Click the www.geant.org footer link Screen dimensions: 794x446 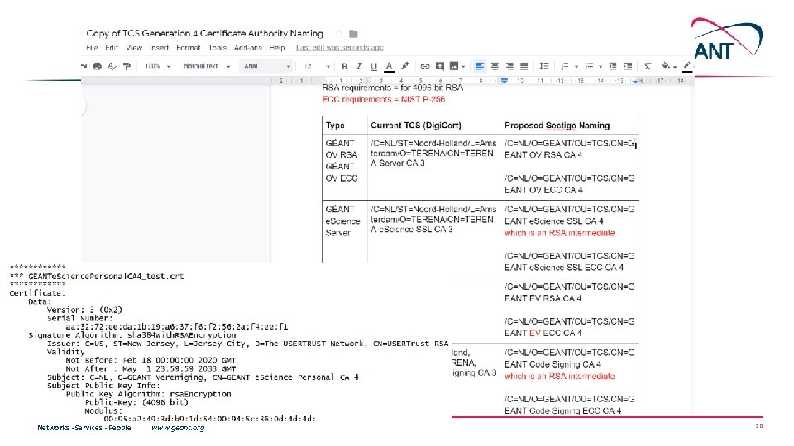tap(178, 428)
